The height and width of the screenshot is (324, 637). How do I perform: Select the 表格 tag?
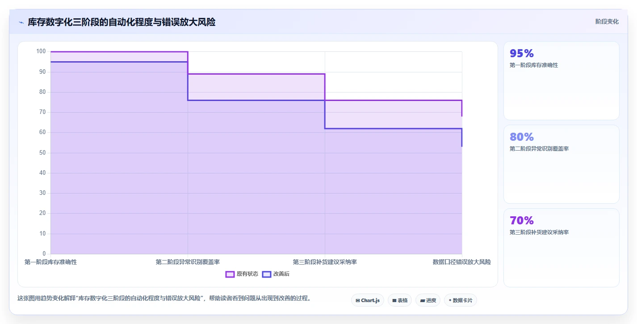tap(399, 300)
